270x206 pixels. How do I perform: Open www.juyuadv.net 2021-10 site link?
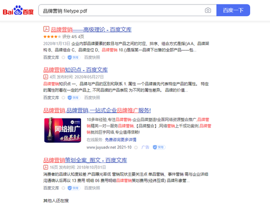(x=109, y=147)
